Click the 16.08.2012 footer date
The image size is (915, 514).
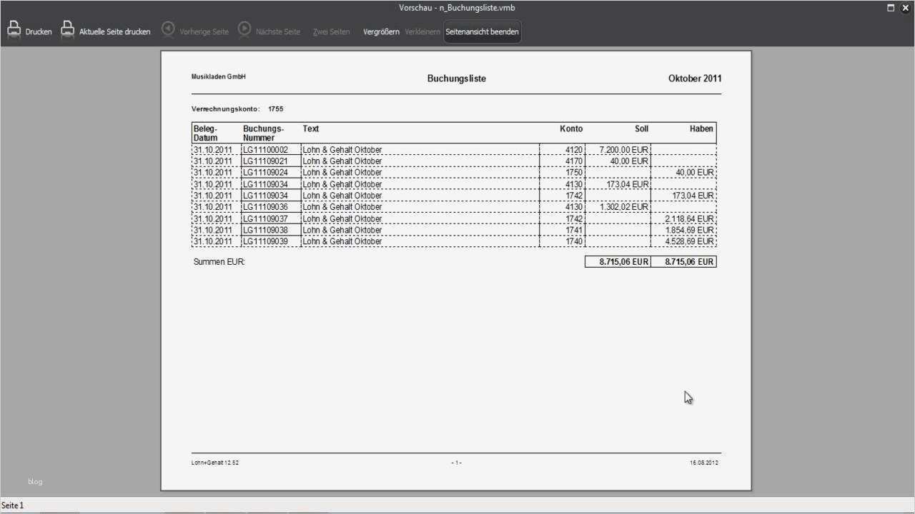coord(704,463)
